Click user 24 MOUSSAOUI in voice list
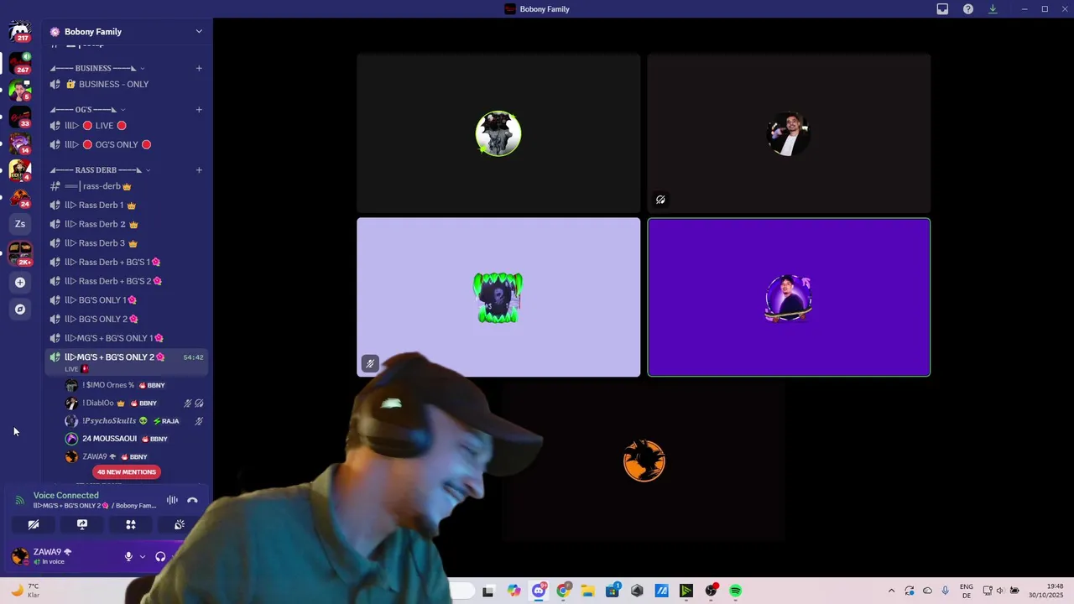1074x604 pixels. click(x=134, y=439)
